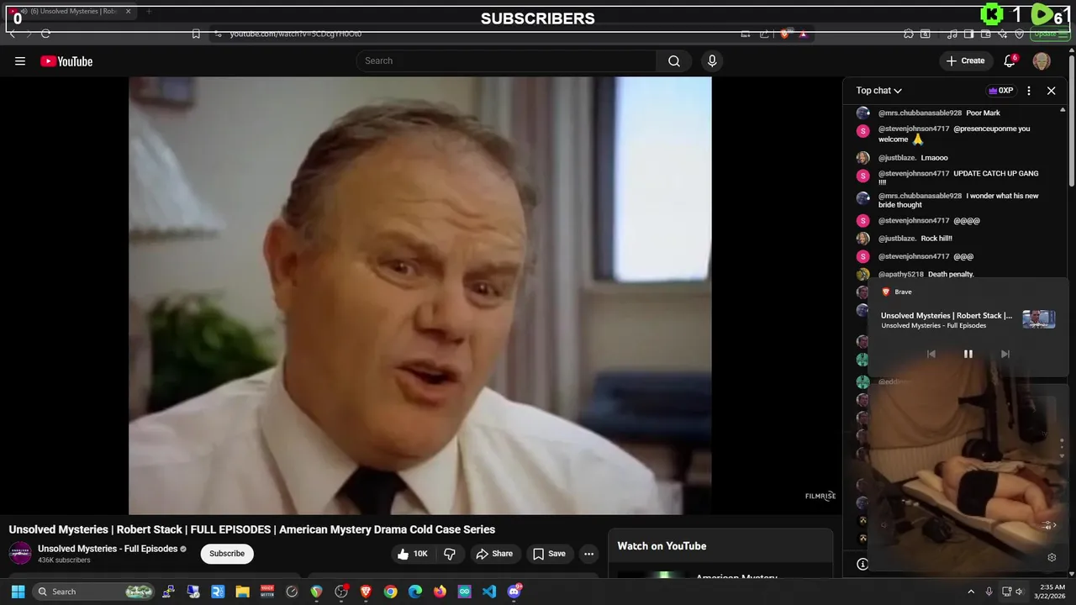Open account avatar menu
This screenshot has width=1076, height=605.
point(1042,60)
